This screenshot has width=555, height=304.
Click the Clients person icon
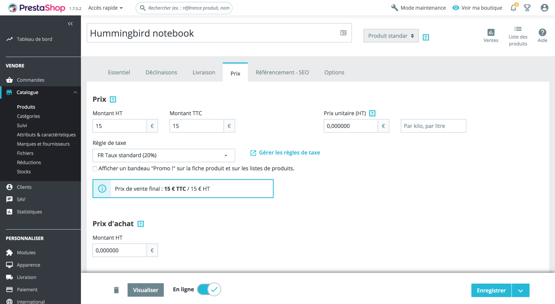(x=10, y=187)
